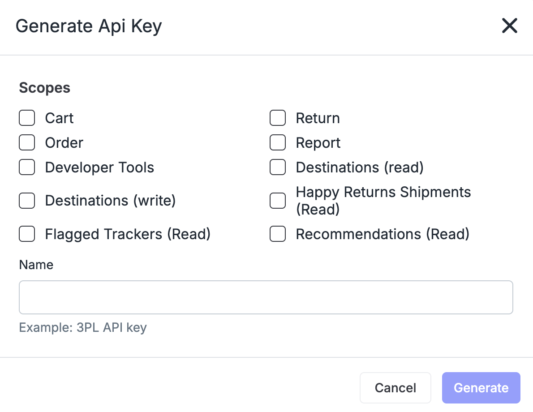
Task: Enable the Report scope checkbox
Action: point(278,142)
